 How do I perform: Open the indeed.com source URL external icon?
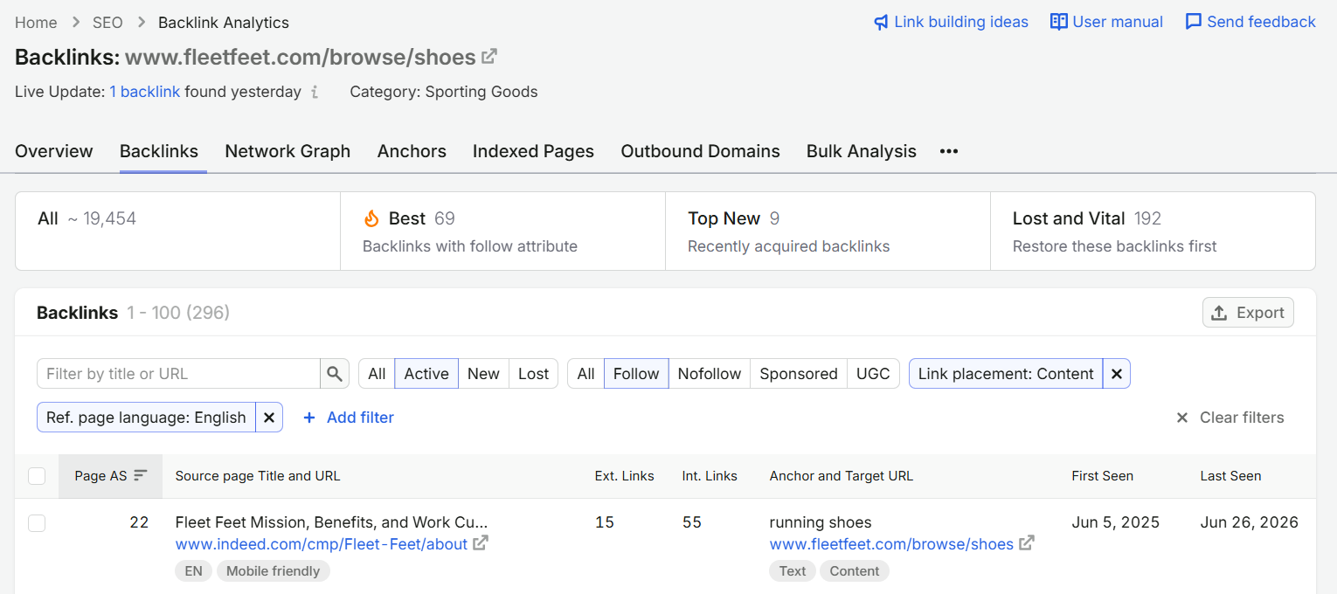(481, 543)
